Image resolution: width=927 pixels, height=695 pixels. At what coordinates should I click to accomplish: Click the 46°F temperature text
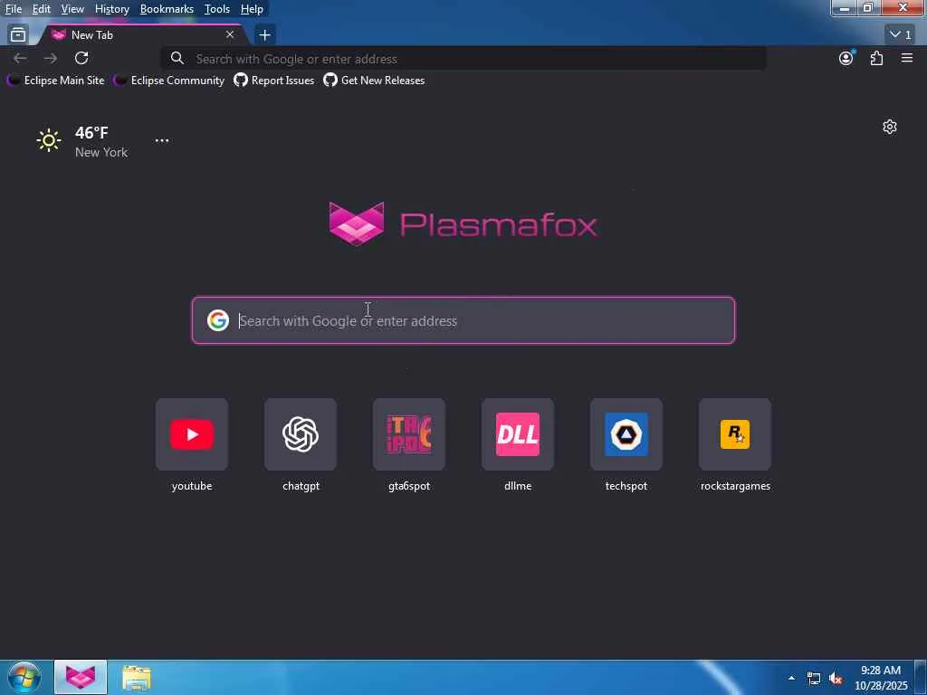pyautogui.click(x=91, y=133)
